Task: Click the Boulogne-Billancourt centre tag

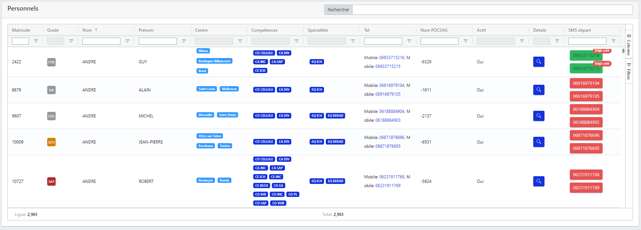Action: [214, 61]
